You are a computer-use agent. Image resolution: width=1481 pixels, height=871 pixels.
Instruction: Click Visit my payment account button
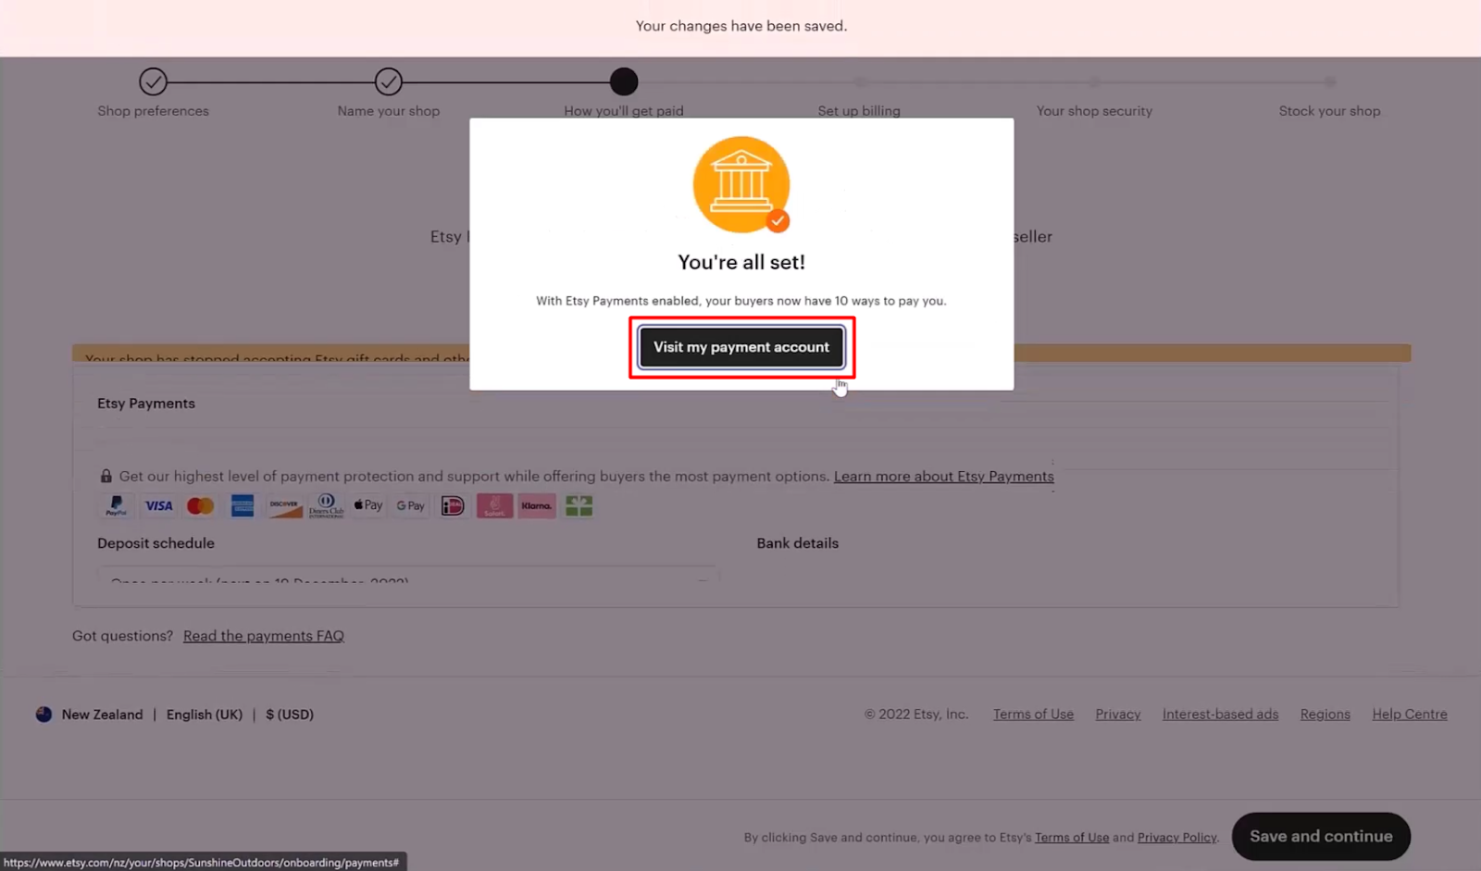(741, 347)
